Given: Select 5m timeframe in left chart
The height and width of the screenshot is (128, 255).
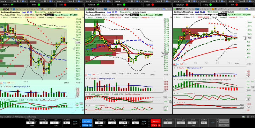Looking at the screenshot, I should 20,9.
